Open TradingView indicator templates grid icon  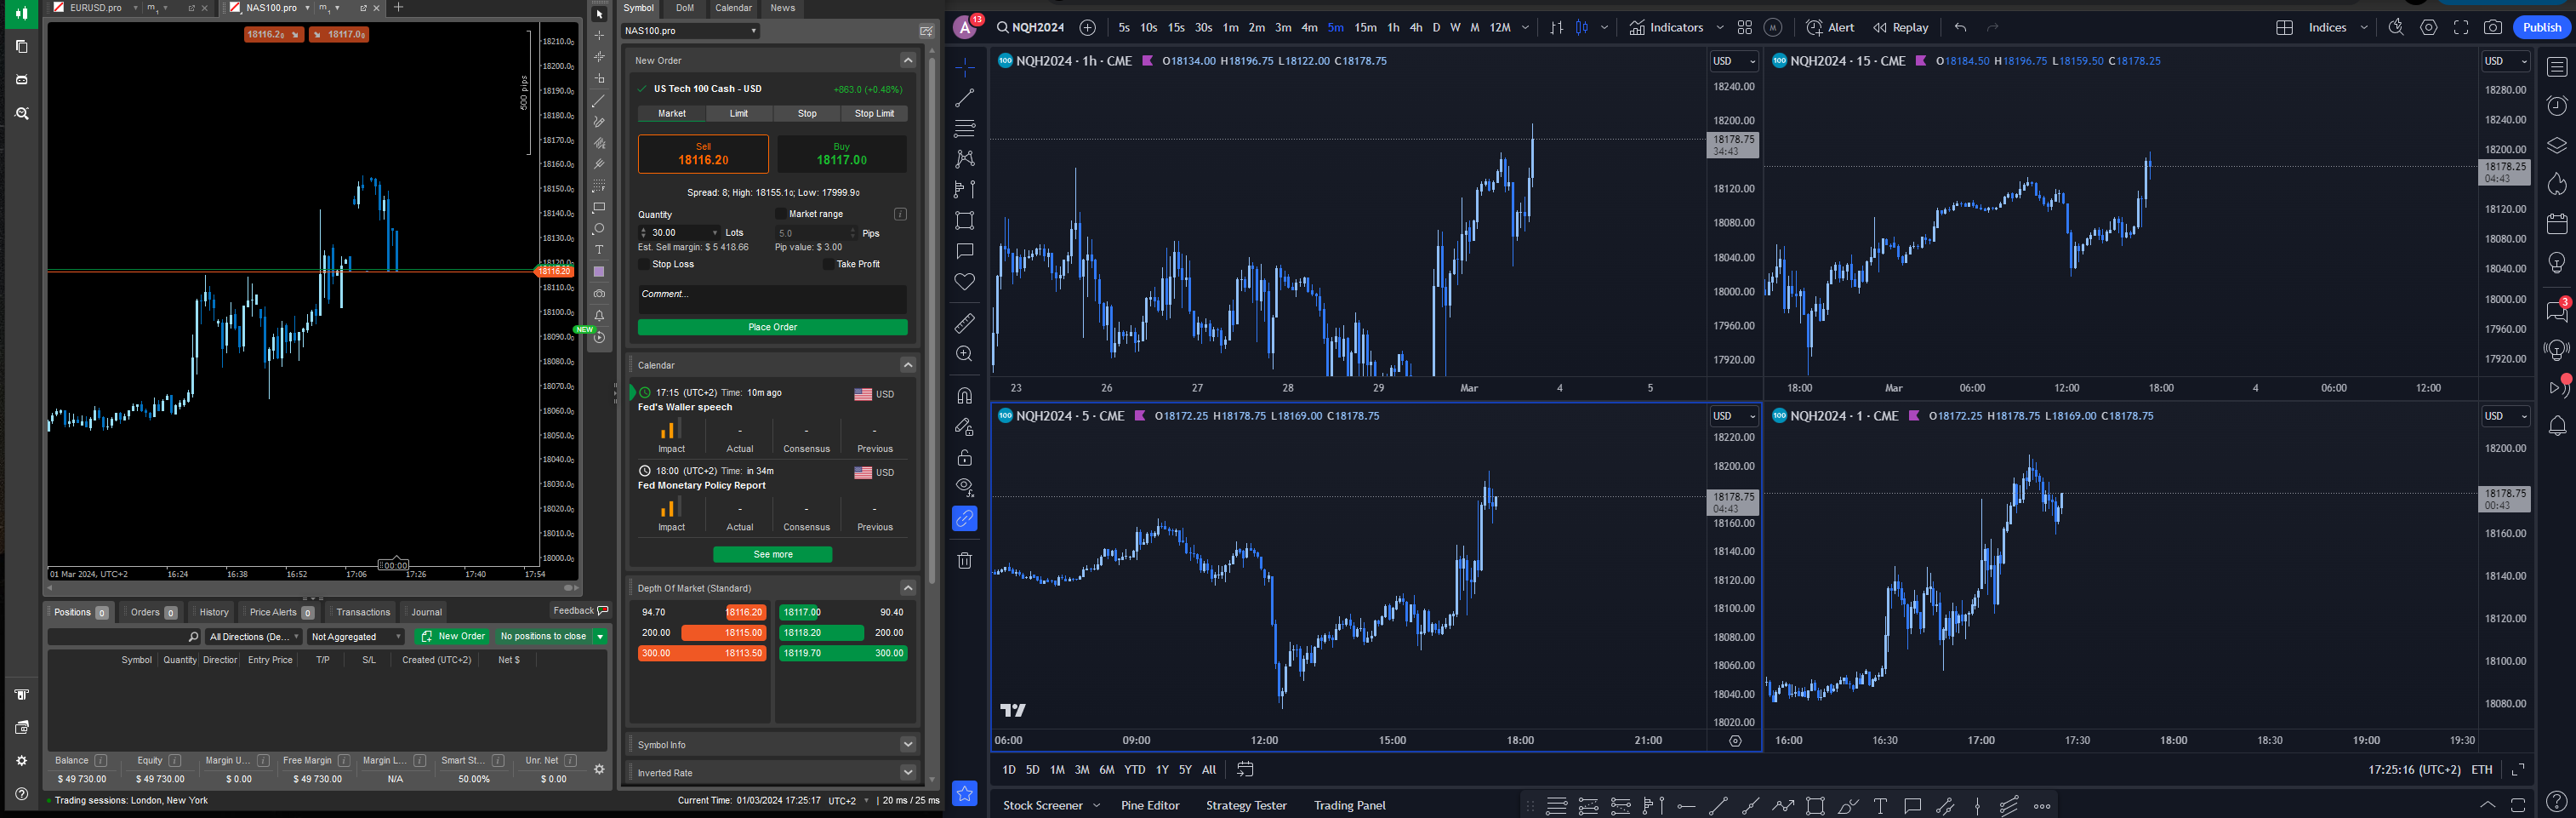point(1745,28)
